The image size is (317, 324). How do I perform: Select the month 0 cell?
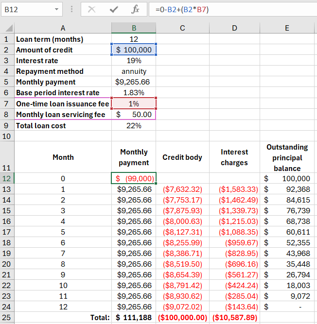(63, 178)
